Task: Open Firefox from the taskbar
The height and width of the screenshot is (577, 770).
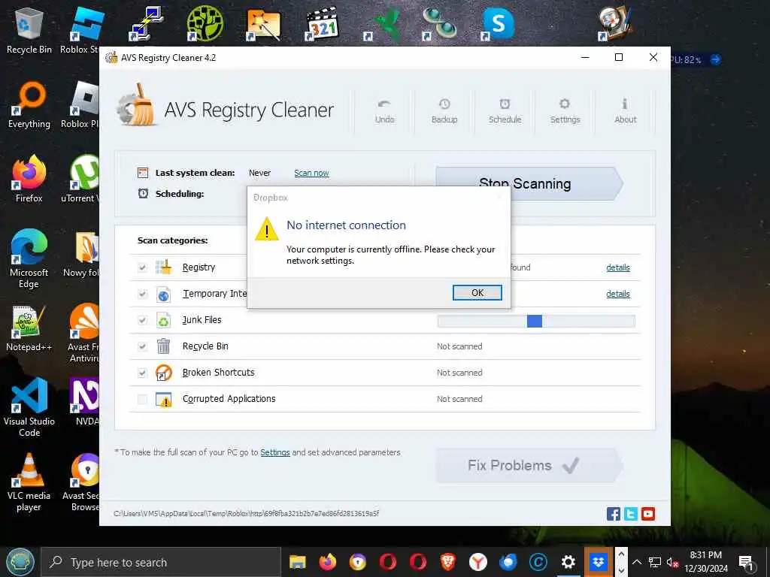Action: pyautogui.click(x=328, y=562)
